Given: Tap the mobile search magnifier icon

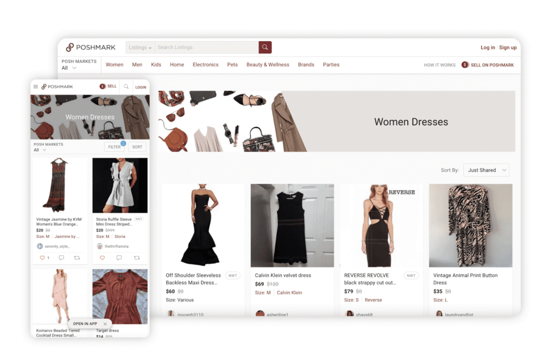Looking at the screenshot, I should [126, 87].
